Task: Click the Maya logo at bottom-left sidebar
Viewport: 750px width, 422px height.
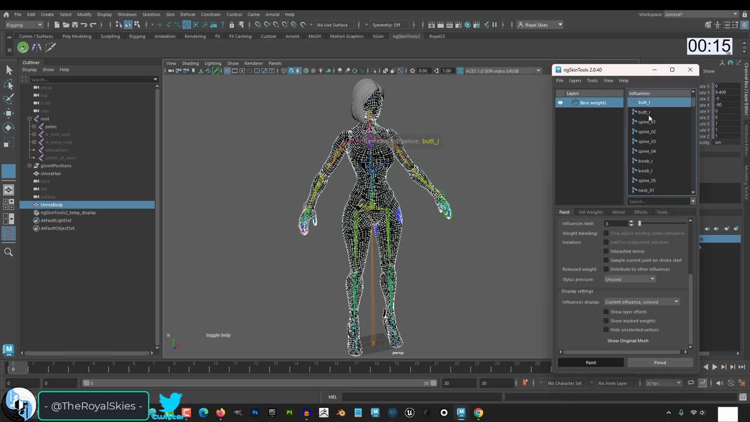Action: coord(8,350)
